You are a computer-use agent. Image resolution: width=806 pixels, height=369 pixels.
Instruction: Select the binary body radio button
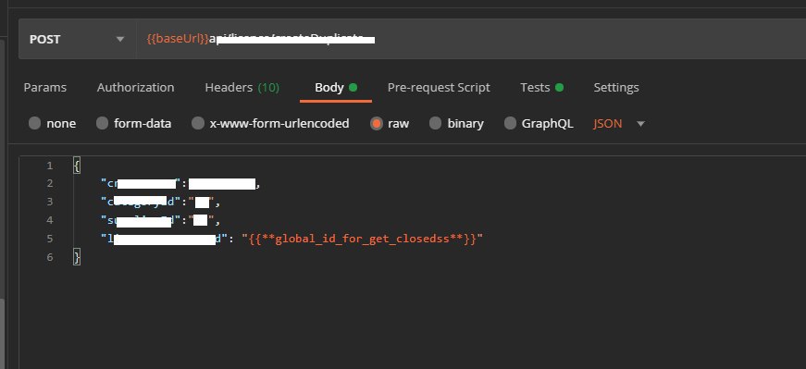pos(435,123)
